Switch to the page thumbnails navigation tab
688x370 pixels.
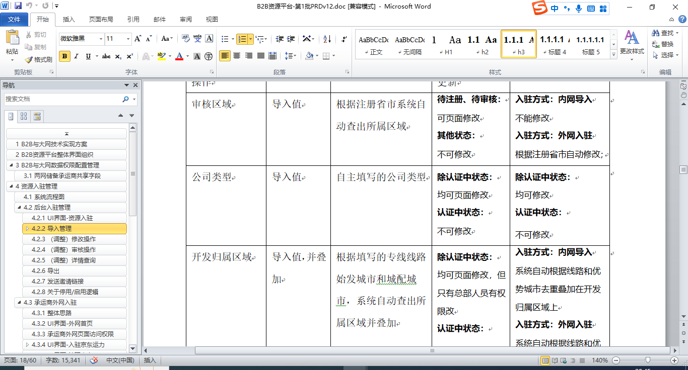pyautogui.click(x=24, y=117)
